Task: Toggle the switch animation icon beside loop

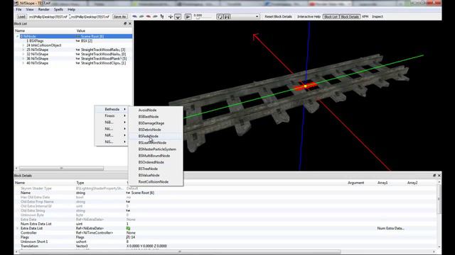Action: 227,17
